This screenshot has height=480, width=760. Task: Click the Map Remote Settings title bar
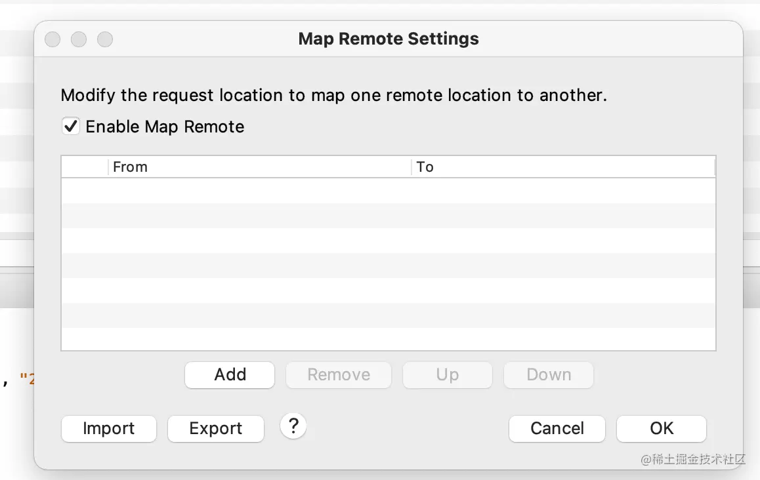(388, 39)
